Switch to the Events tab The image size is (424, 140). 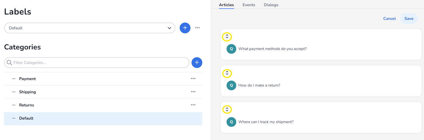coord(249,5)
